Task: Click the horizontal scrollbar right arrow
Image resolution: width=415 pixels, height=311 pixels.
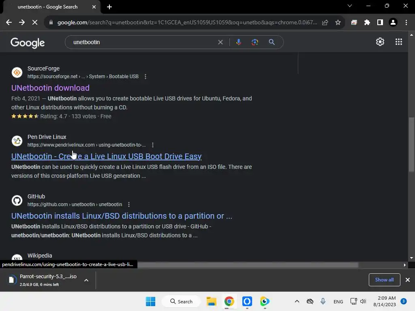Action: (x=404, y=265)
